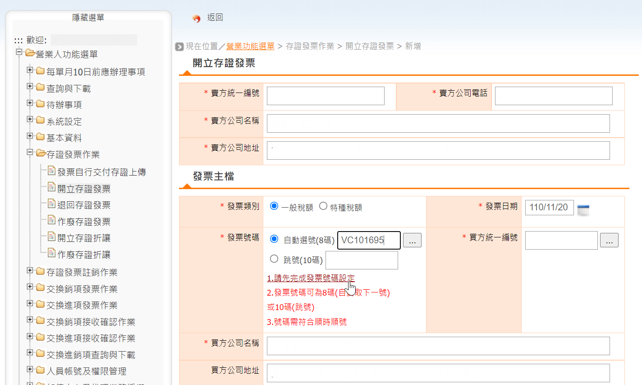
Task: Click the 返回 link
Action: coord(215,17)
